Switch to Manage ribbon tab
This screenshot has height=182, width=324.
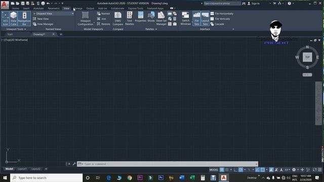(78, 9)
